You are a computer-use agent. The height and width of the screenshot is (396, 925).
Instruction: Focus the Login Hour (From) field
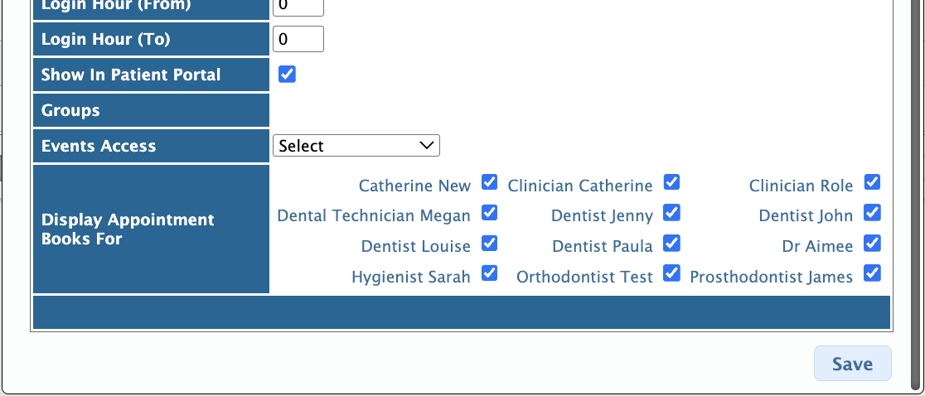pos(298,7)
